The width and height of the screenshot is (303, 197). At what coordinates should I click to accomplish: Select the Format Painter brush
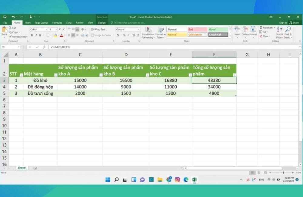point(10,37)
